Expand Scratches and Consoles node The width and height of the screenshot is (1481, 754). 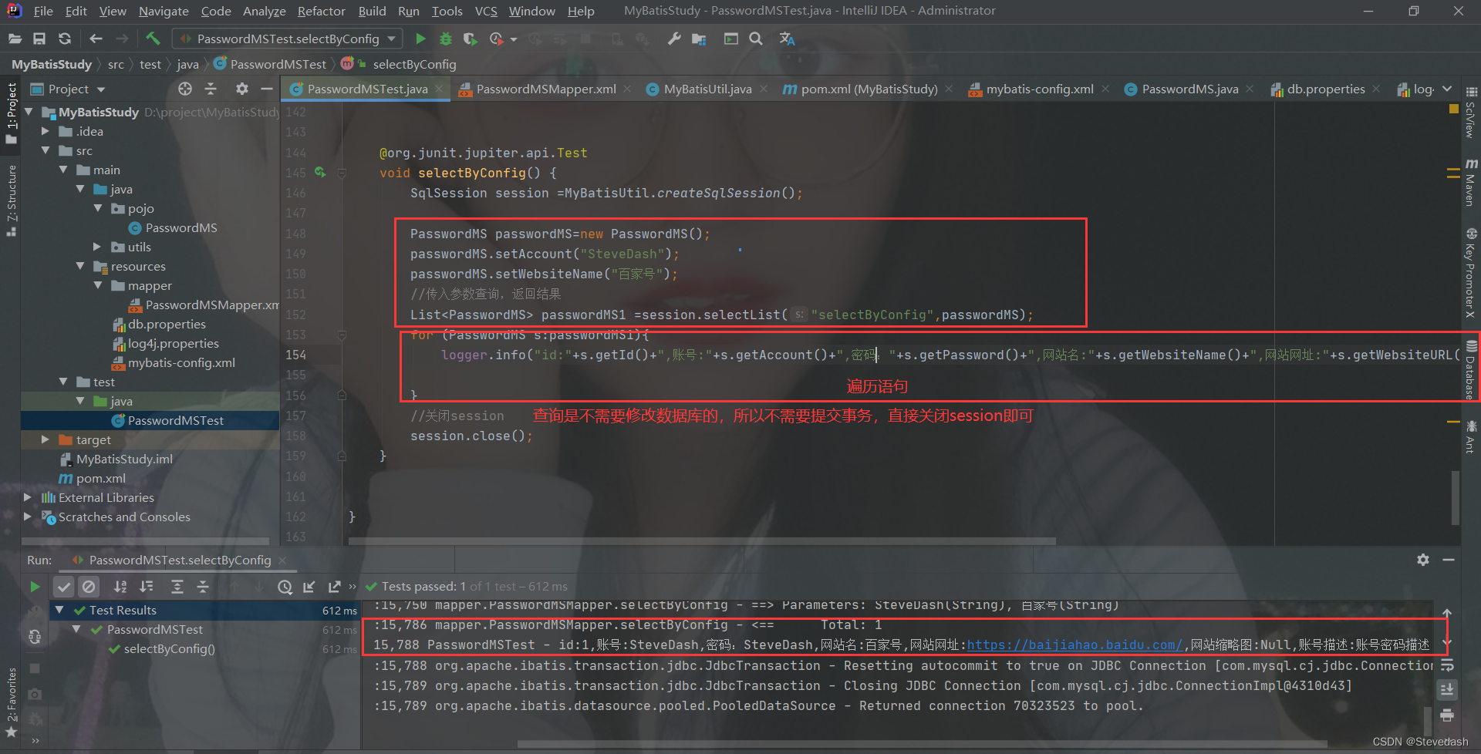point(28,517)
